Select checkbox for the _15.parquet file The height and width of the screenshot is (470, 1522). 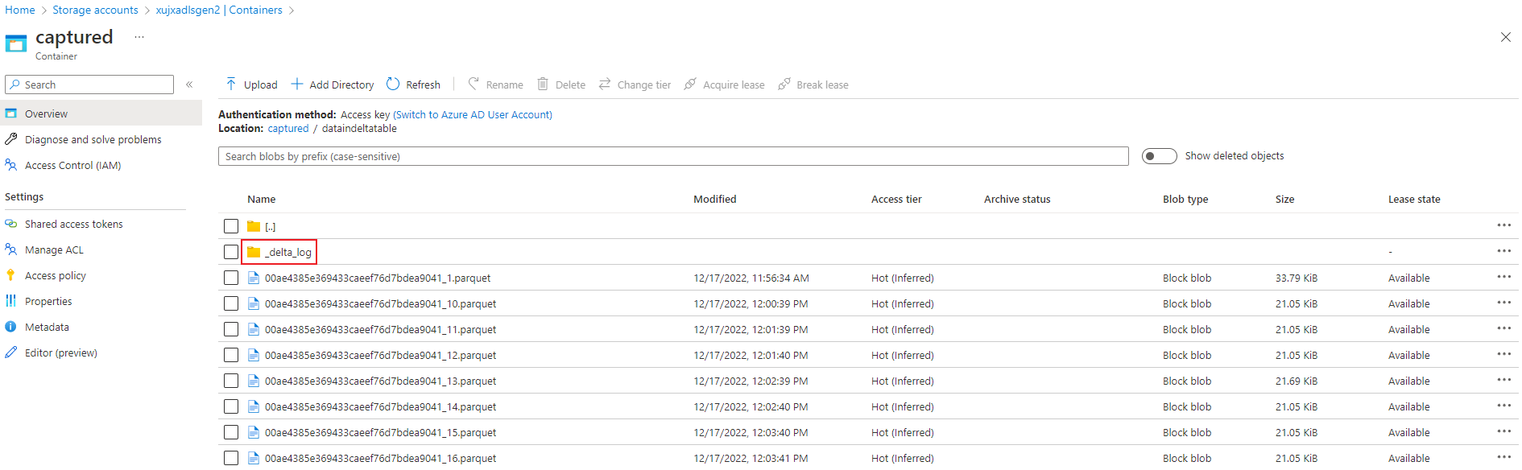tap(231, 432)
